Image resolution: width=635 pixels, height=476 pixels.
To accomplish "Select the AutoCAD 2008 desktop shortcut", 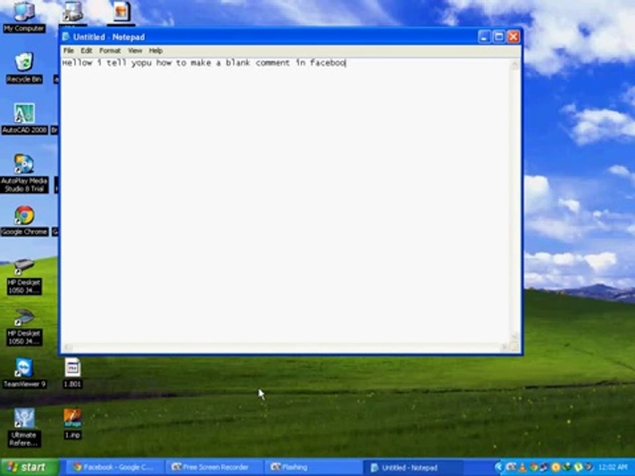I will [24, 118].
